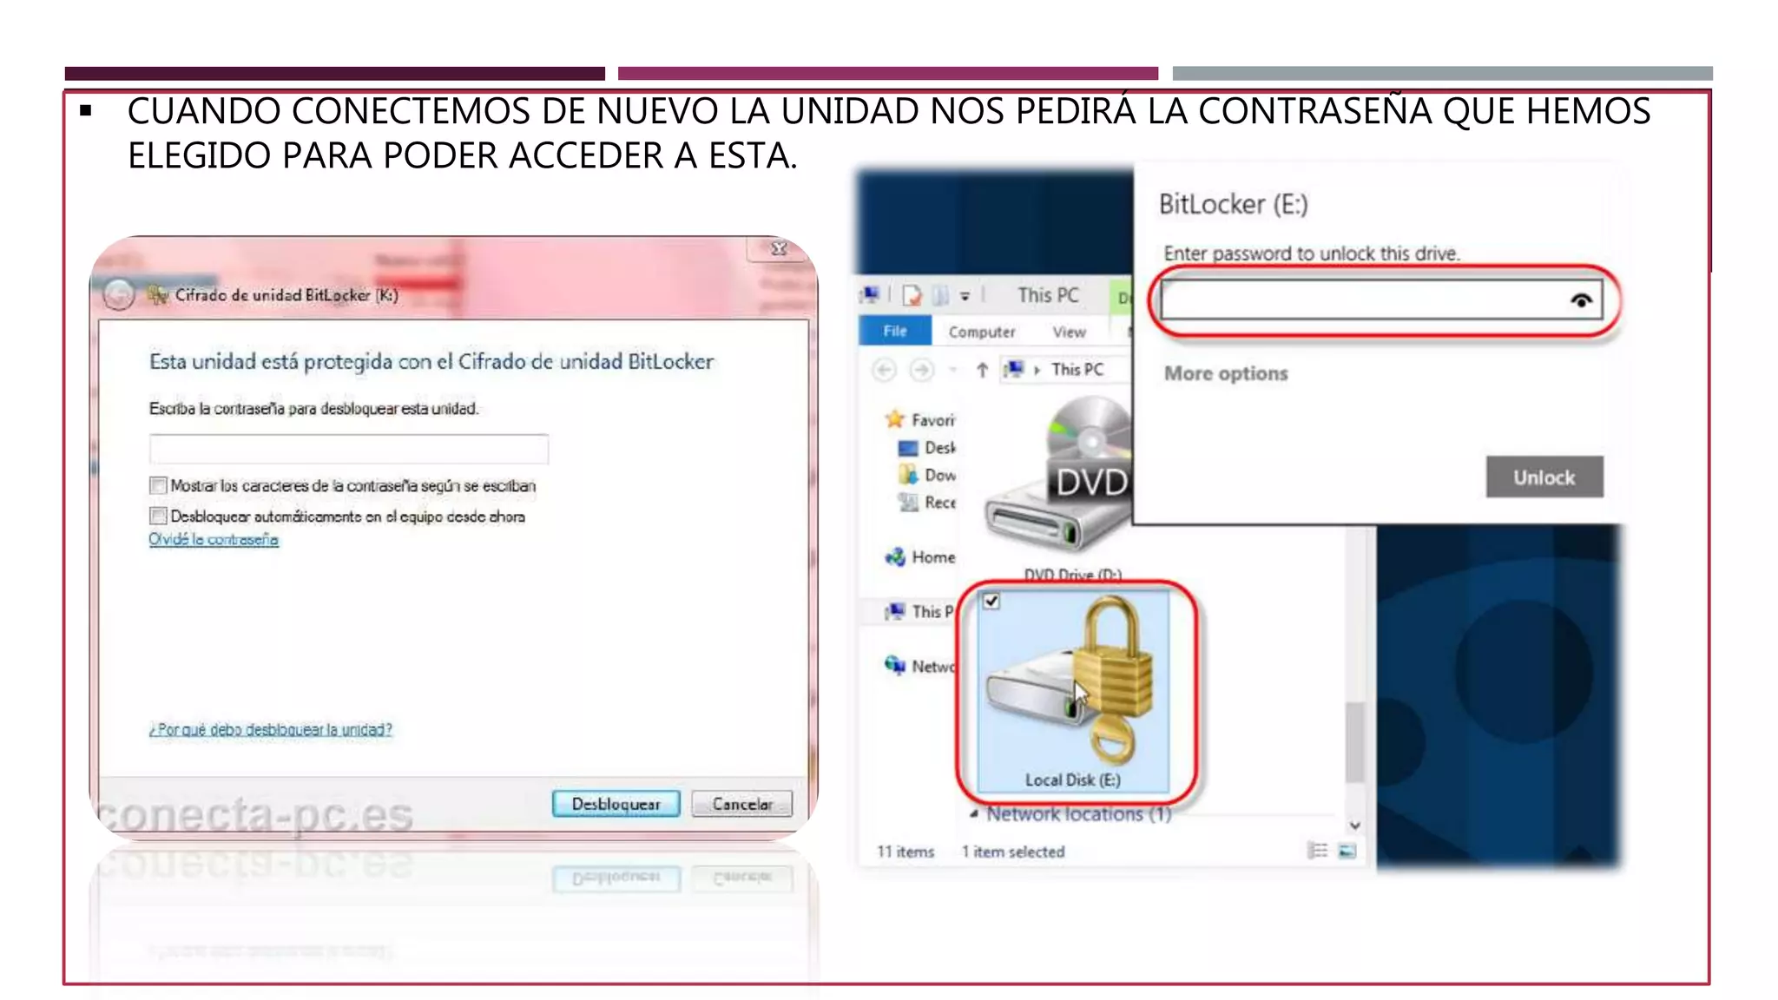Image resolution: width=1778 pixels, height=1000 pixels.
Task: Focus the Spanish BitLocker password field
Action: click(348, 448)
